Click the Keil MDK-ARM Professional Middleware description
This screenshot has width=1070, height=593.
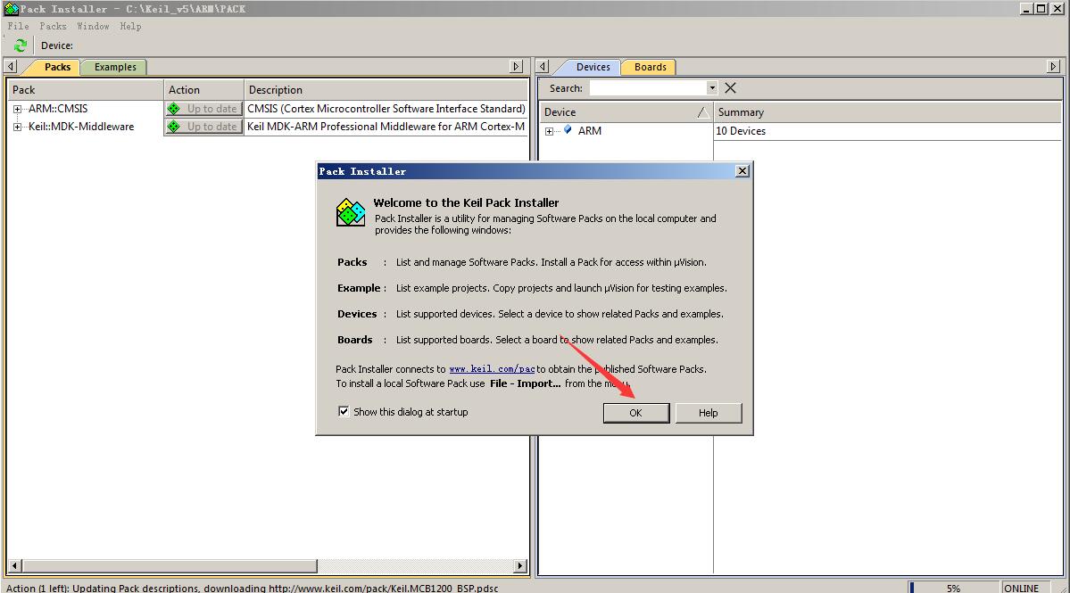point(386,127)
